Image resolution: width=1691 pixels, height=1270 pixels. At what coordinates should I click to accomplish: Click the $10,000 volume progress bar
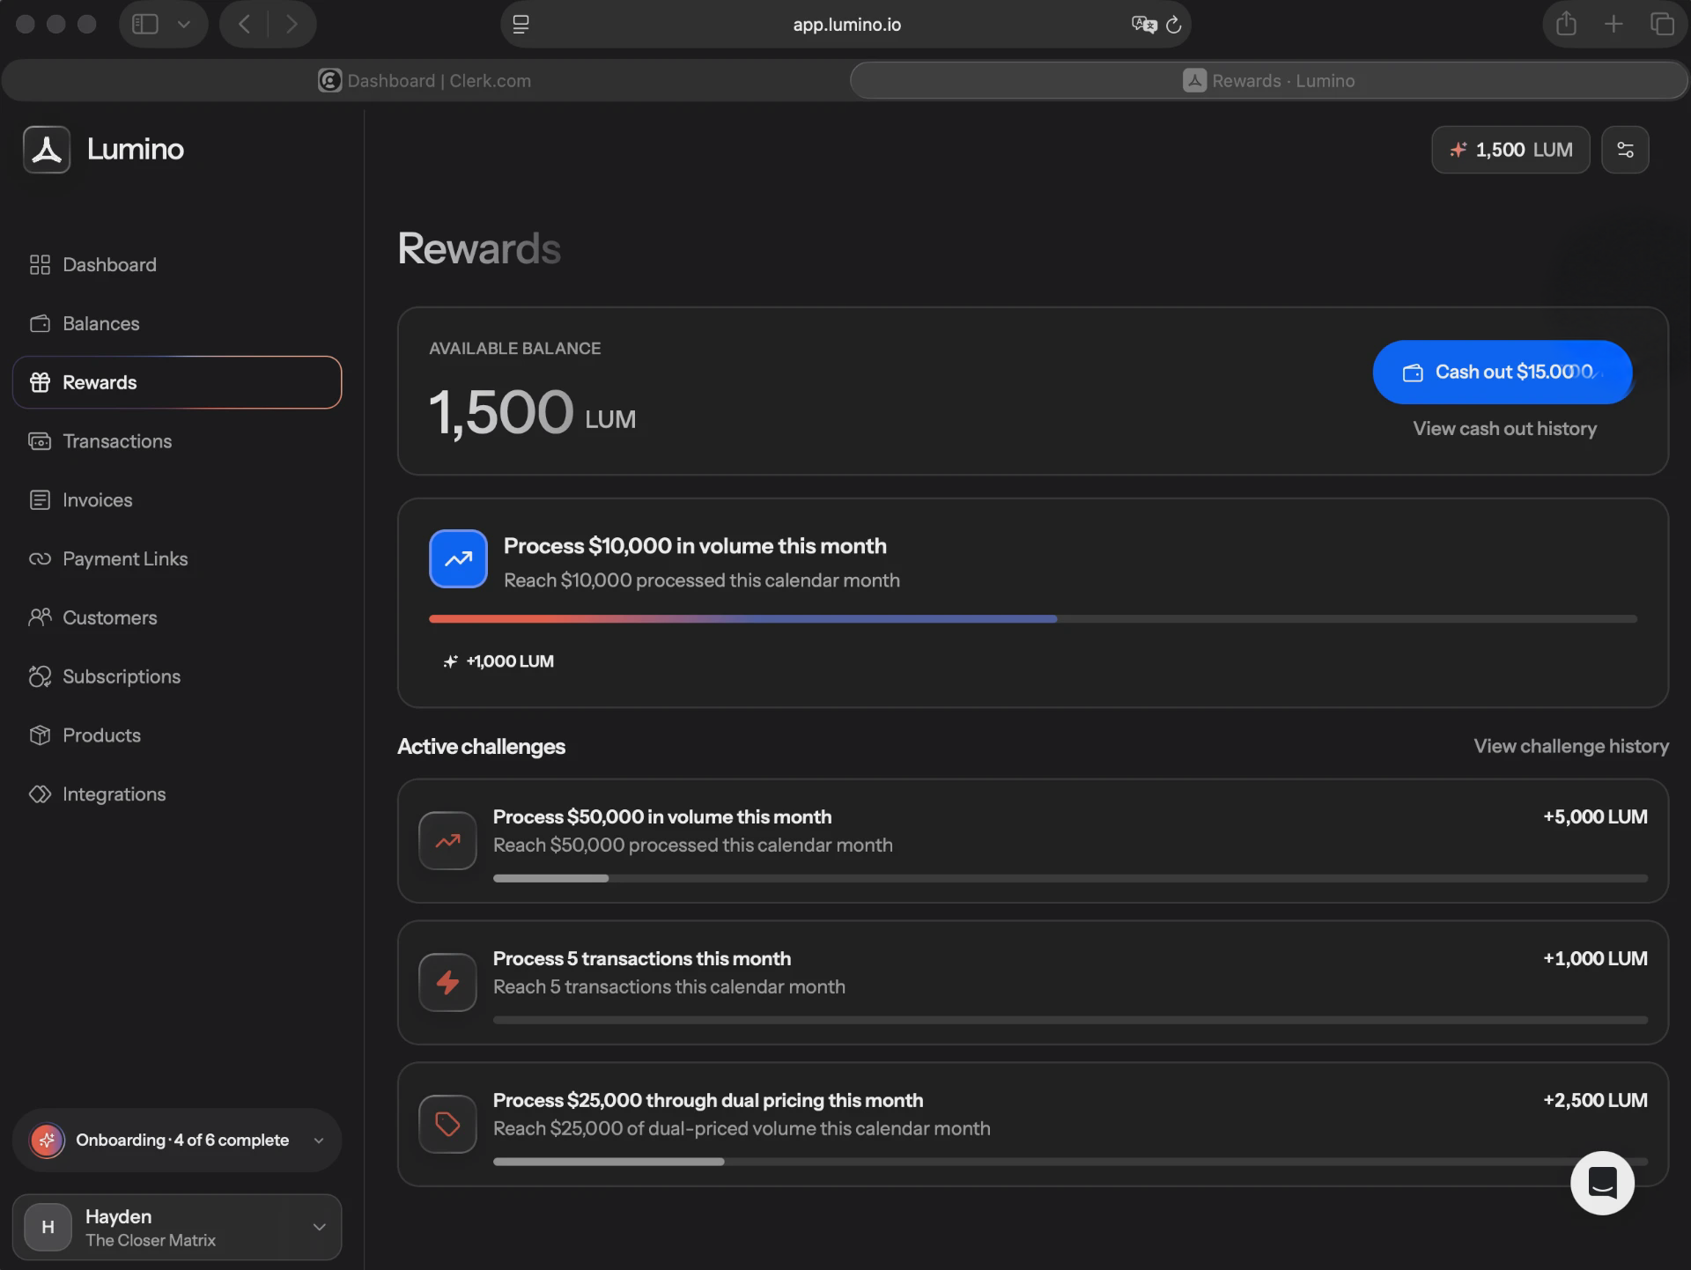tap(1033, 619)
